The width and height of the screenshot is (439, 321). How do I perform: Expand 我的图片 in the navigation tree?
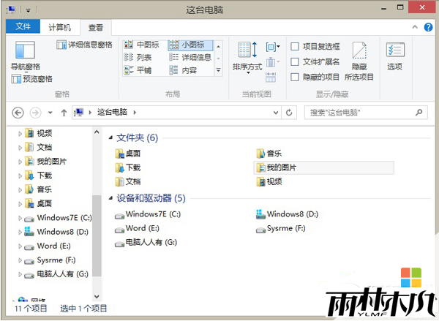point(20,162)
